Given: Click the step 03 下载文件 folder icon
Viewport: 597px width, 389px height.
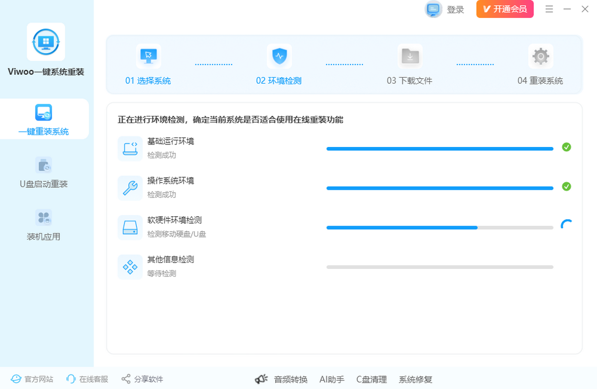Looking at the screenshot, I should 410,56.
